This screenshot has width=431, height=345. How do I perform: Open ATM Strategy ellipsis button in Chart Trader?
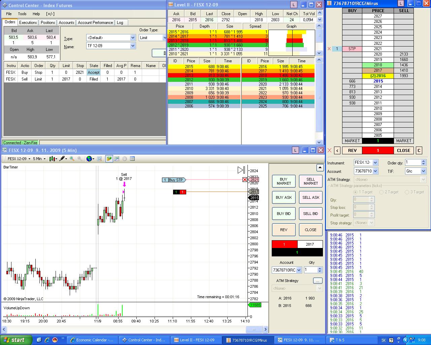(x=318, y=281)
